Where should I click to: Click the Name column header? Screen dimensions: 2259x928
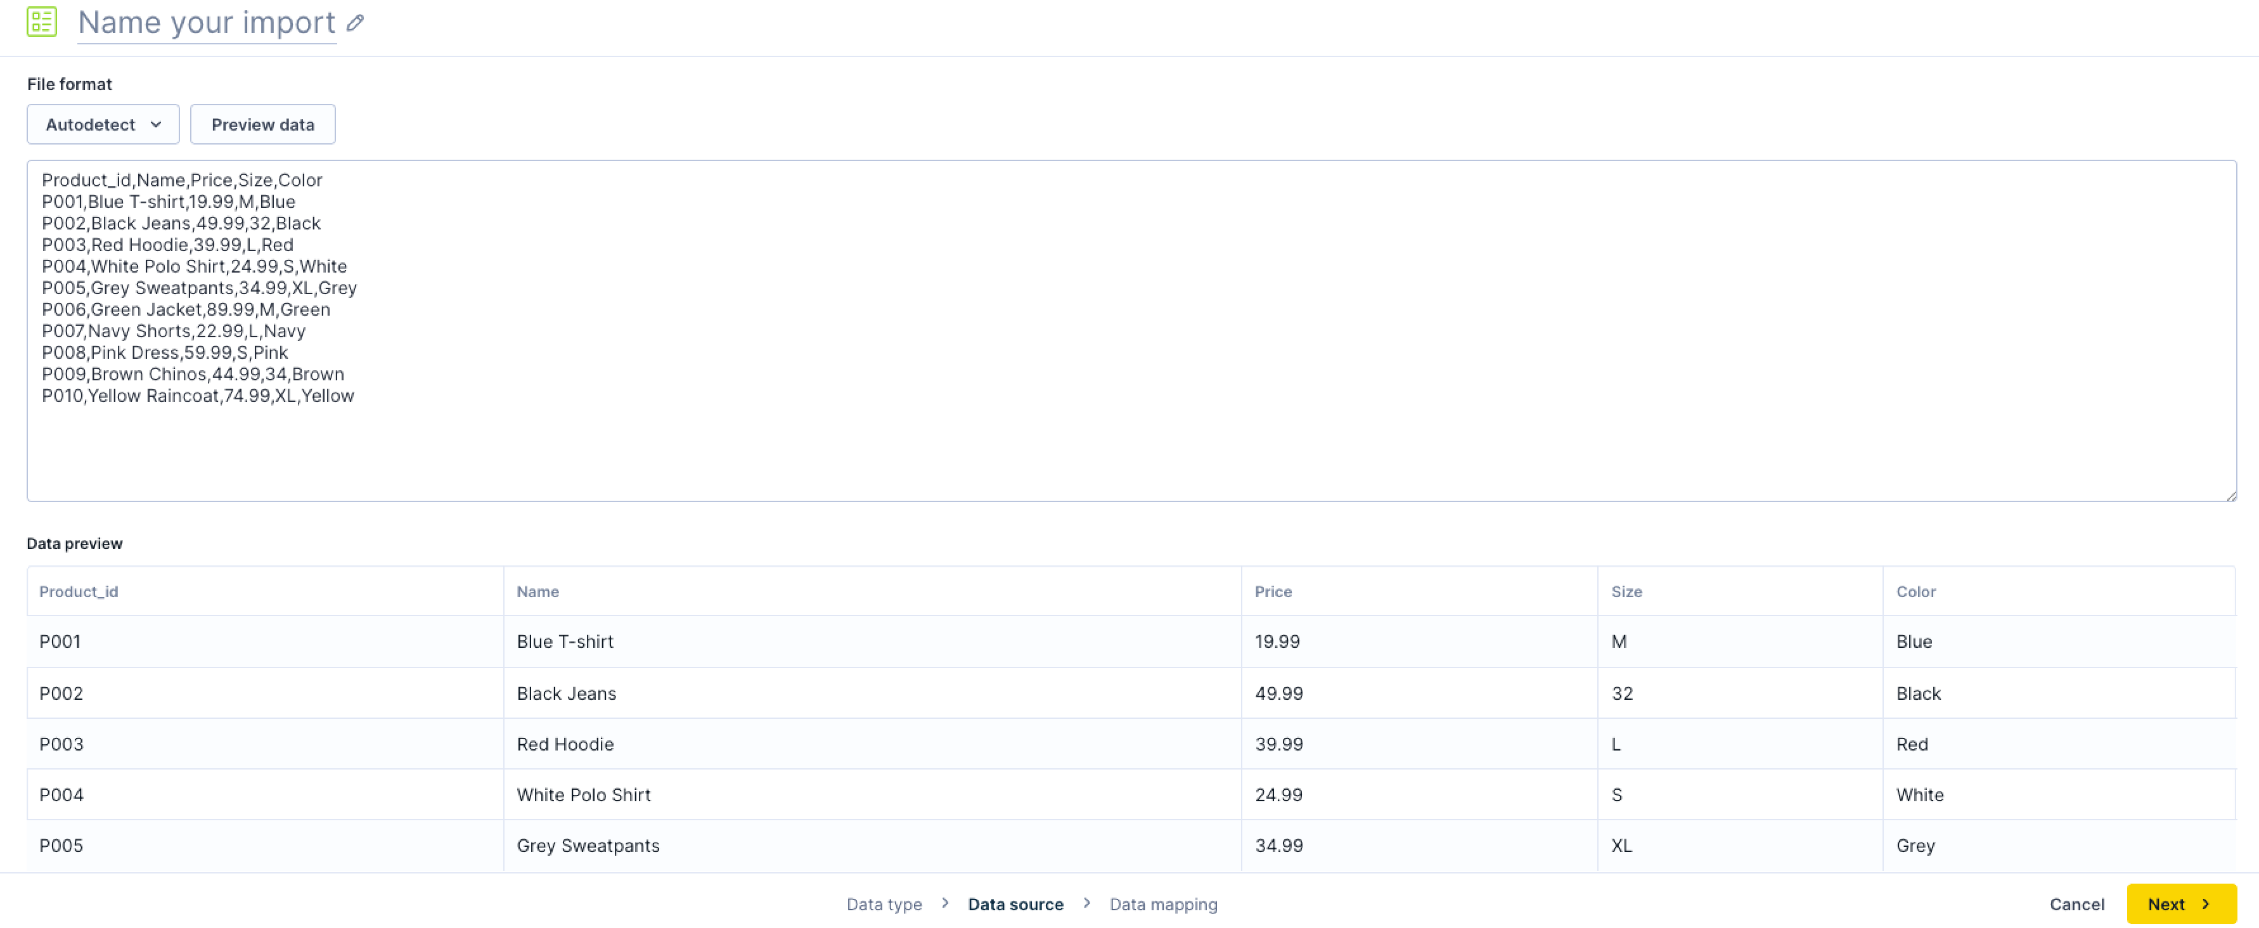click(x=537, y=591)
